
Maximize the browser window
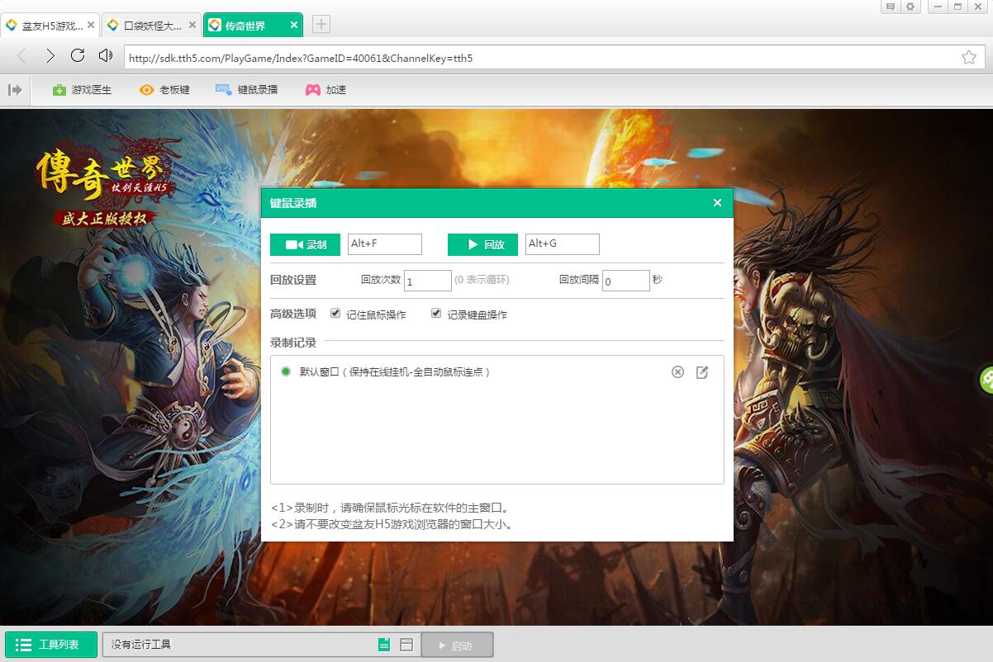point(957,7)
